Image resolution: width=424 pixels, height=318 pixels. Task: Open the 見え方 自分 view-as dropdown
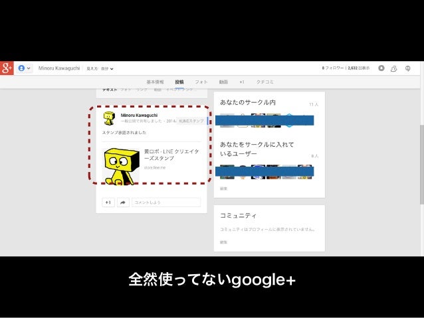pyautogui.click(x=100, y=68)
